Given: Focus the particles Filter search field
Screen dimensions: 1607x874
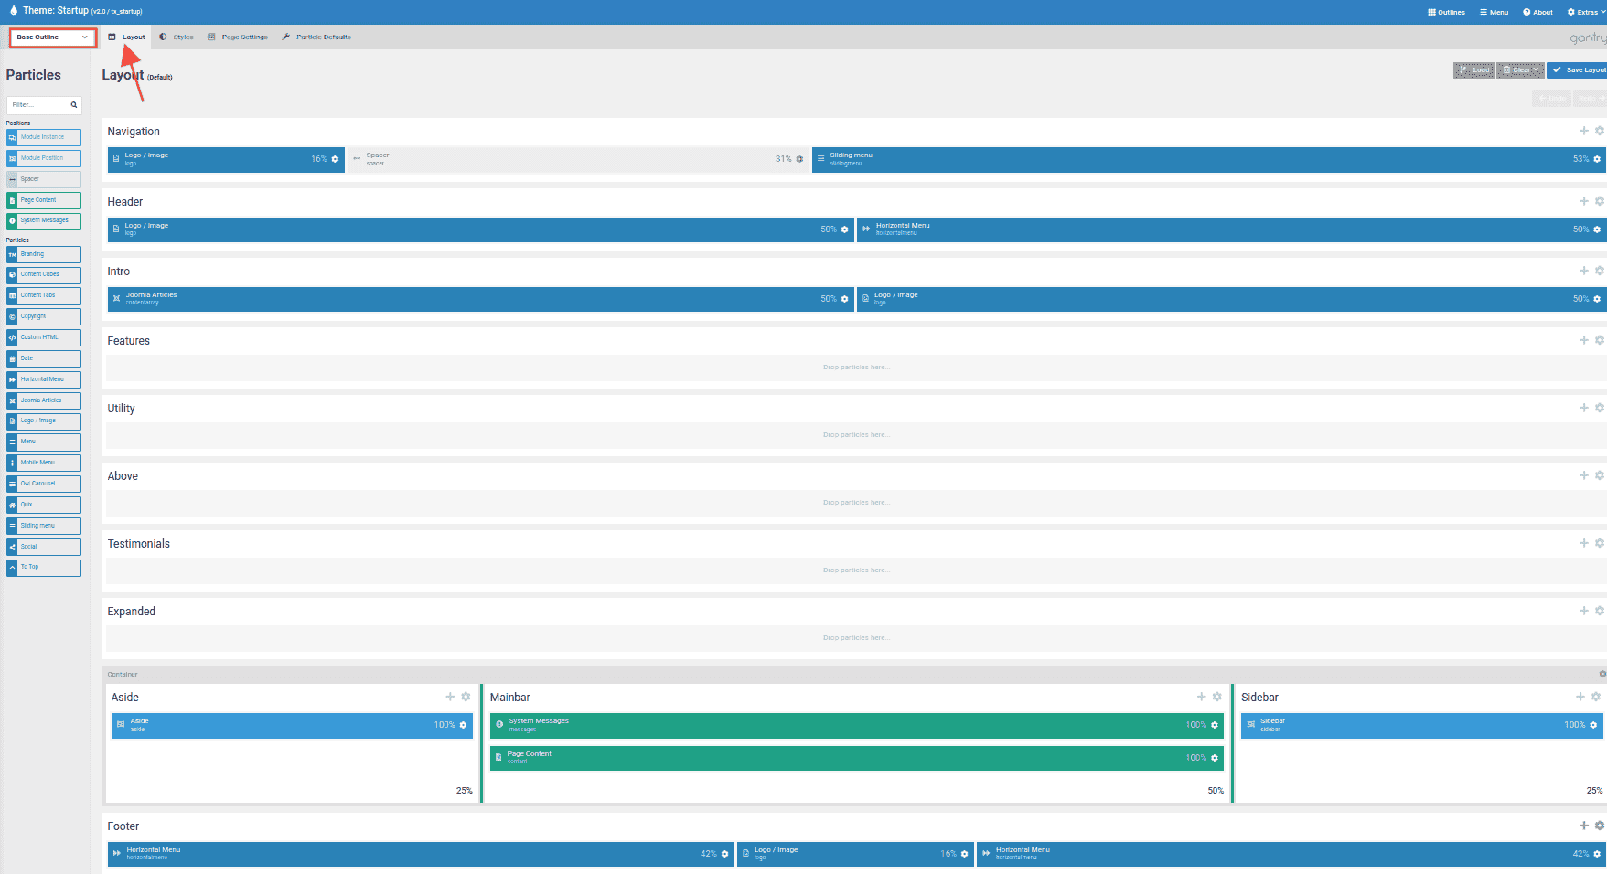Looking at the screenshot, I should click(x=40, y=105).
